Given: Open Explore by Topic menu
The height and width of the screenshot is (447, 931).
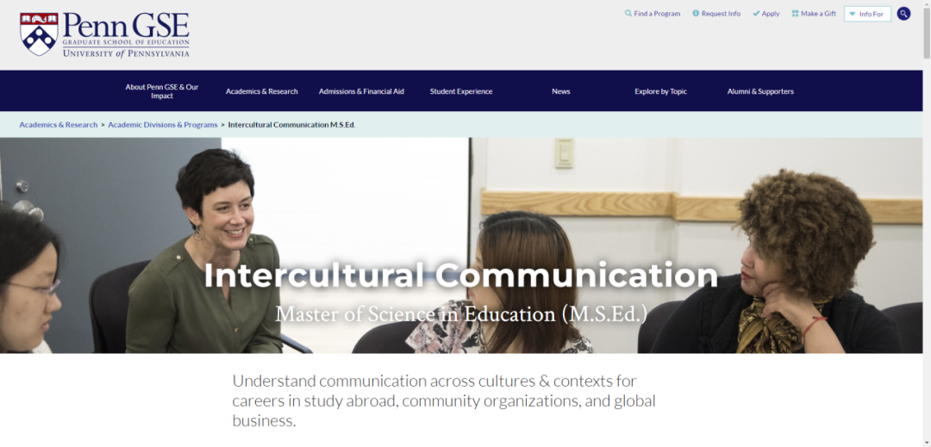Looking at the screenshot, I should click(x=661, y=91).
